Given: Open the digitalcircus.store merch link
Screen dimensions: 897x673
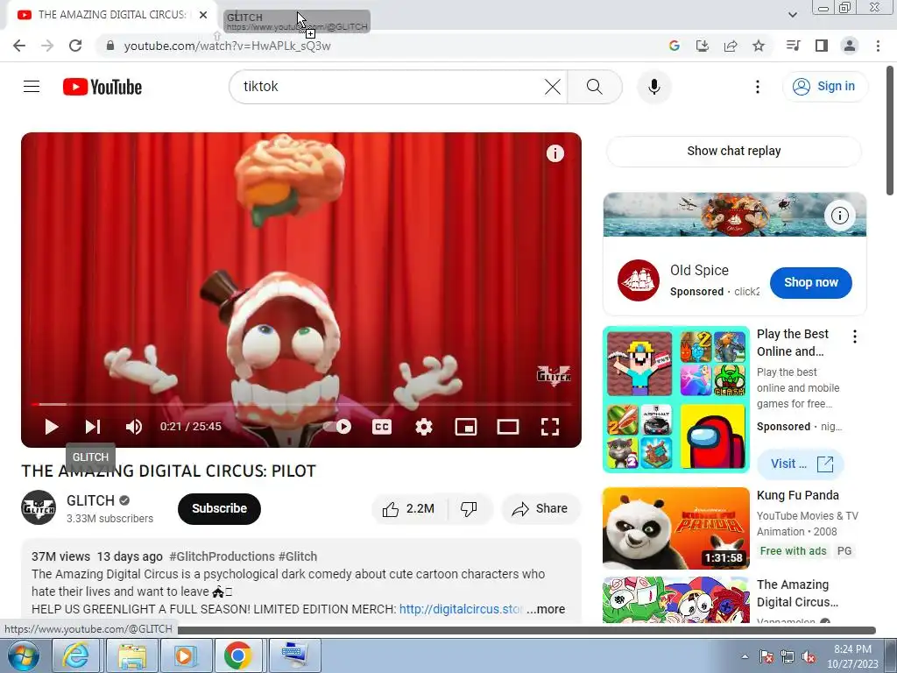Looking at the screenshot, I should (x=461, y=610).
